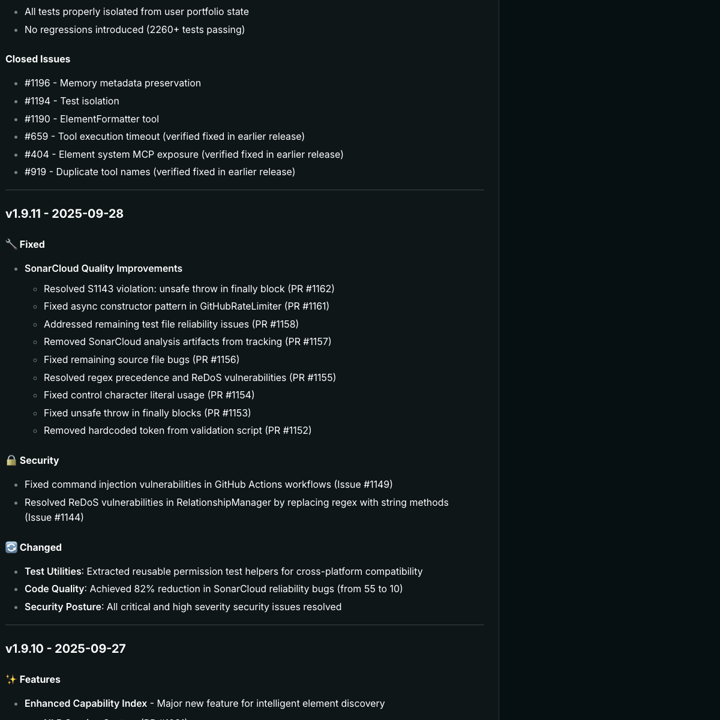720x720 pixels.
Task: Click the v1.9.11 - 2025-09-28 heading
Action: pyautogui.click(x=64, y=214)
